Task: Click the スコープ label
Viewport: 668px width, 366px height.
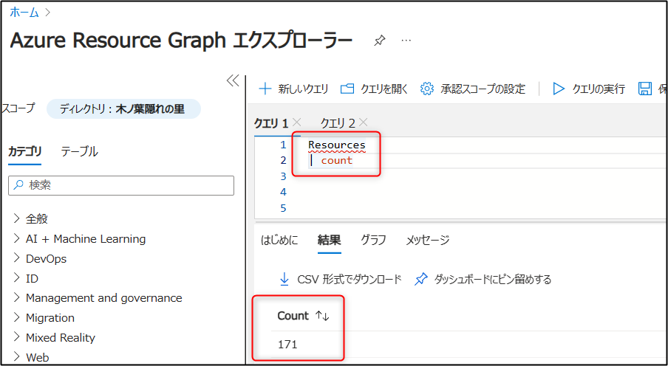Action: (x=19, y=109)
